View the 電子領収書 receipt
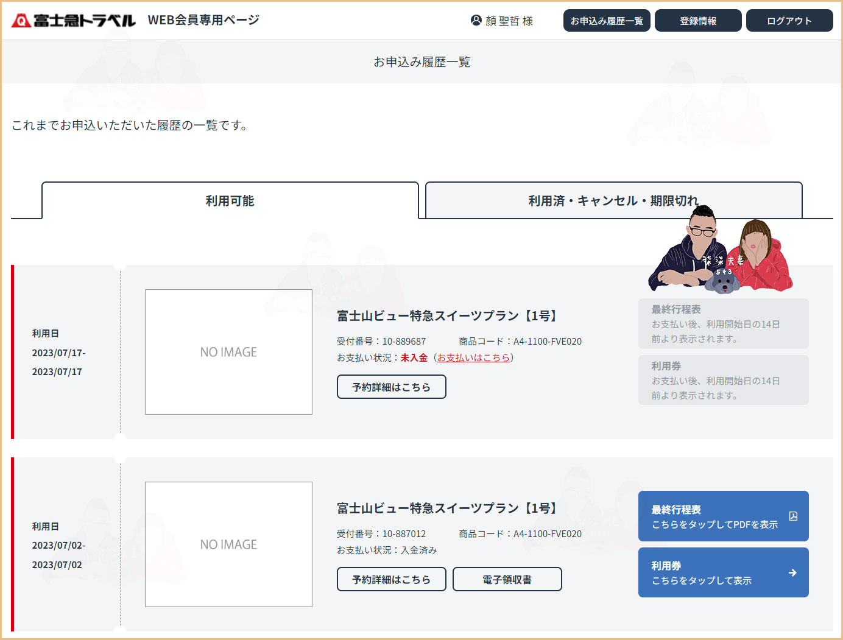Viewport: 843px width, 640px height. pyautogui.click(x=507, y=580)
